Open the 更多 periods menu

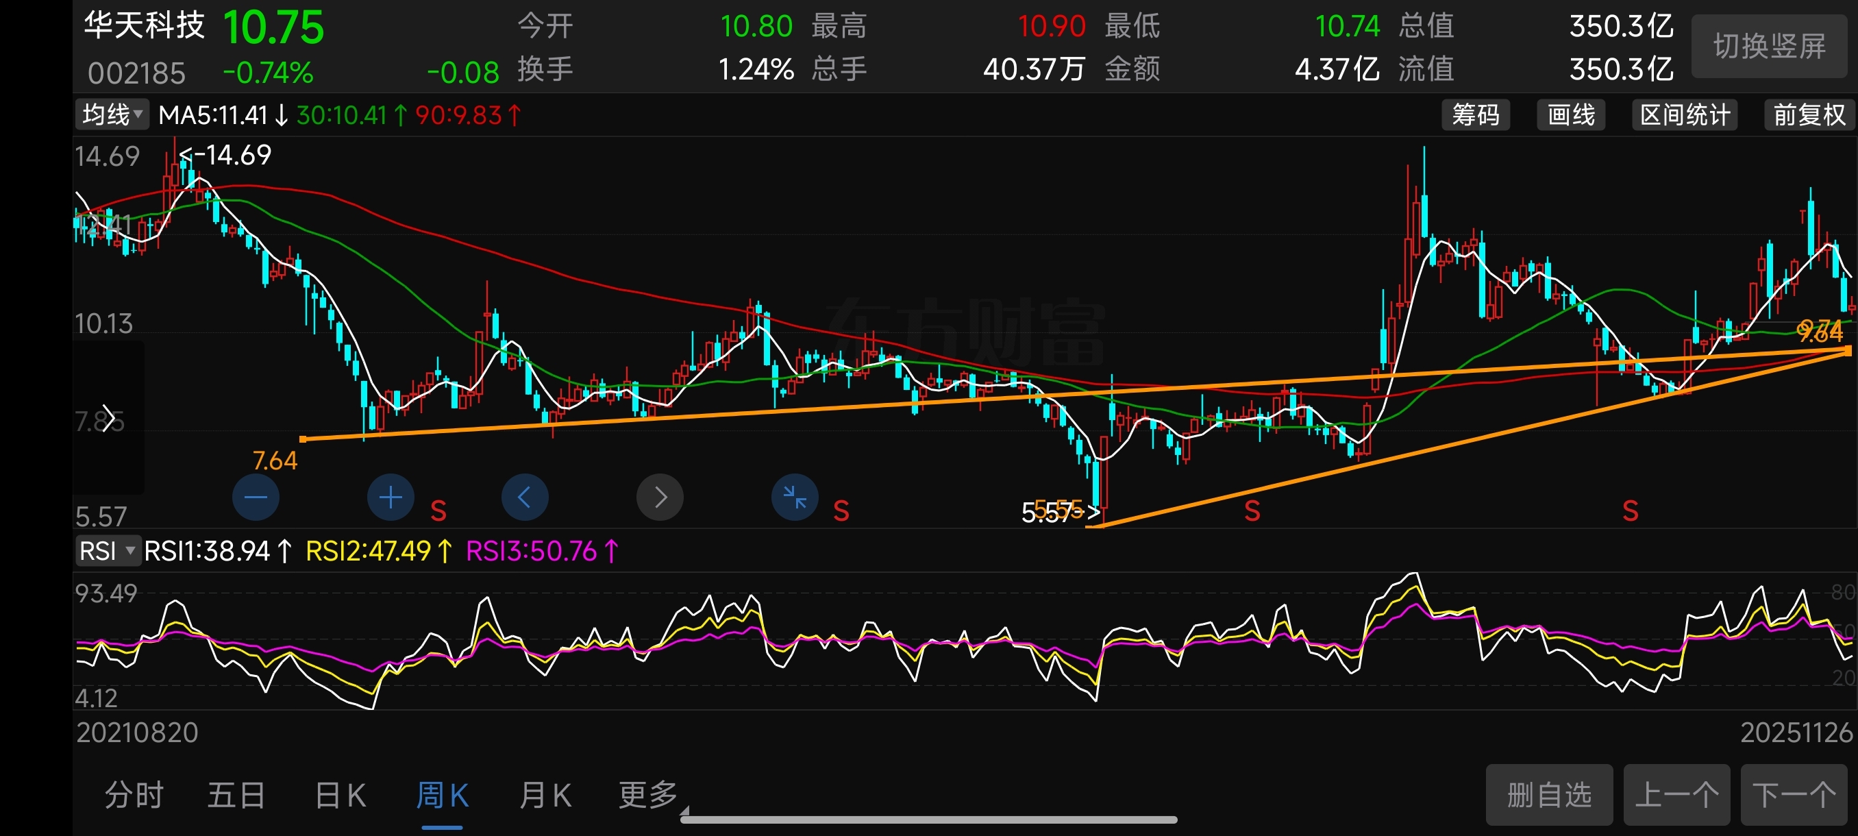coord(647,796)
